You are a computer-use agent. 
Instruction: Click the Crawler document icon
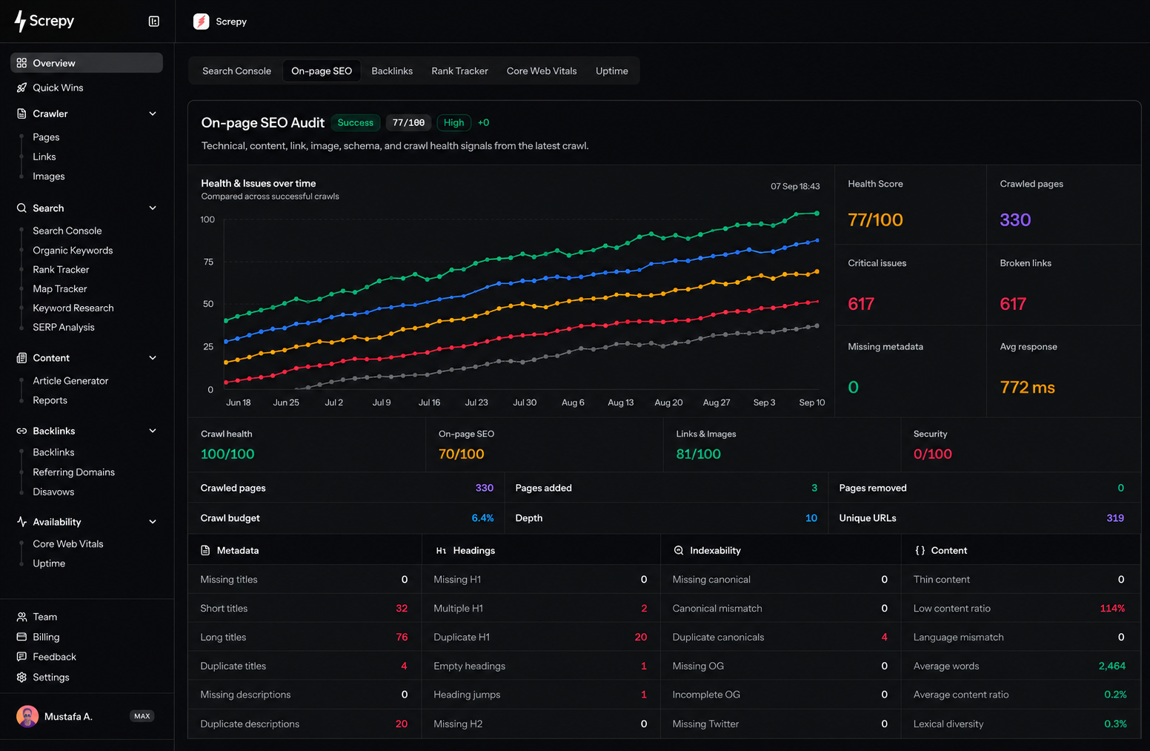coord(21,113)
